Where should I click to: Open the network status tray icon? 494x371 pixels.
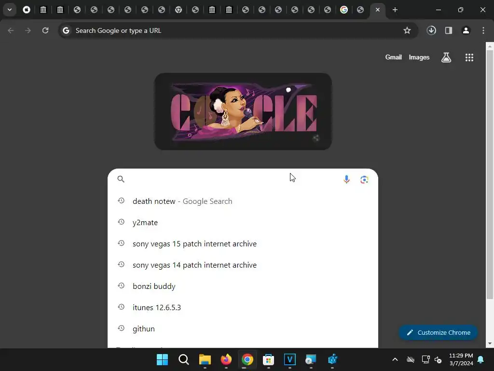(x=425, y=359)
